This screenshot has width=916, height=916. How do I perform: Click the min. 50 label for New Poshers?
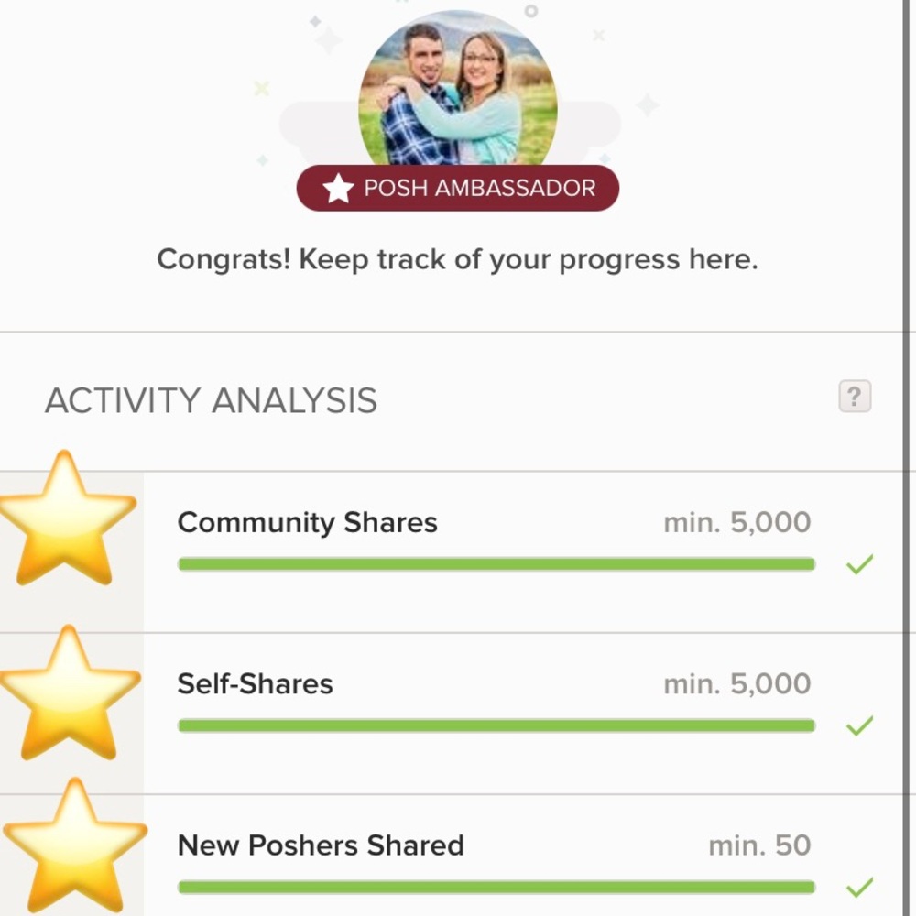click(759, 845)
